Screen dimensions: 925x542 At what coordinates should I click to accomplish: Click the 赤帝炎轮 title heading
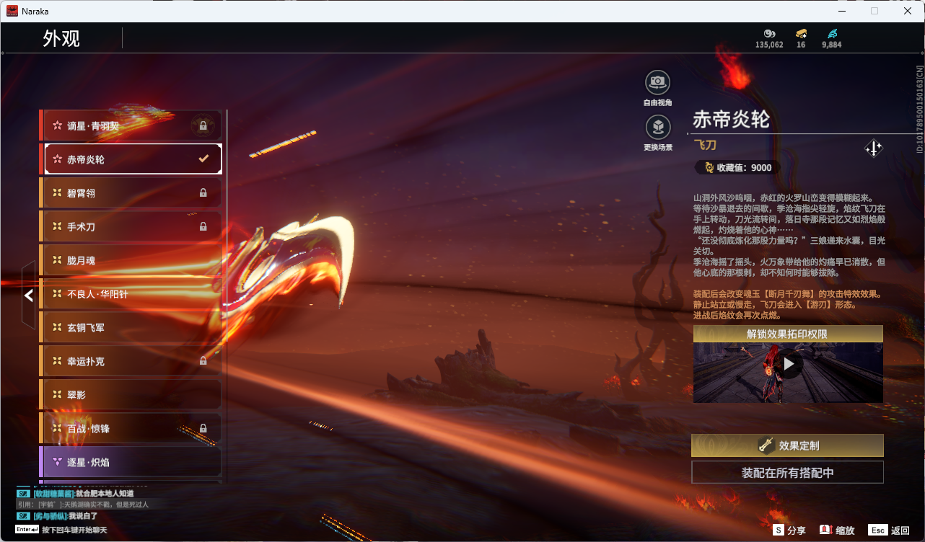point(731,119)
